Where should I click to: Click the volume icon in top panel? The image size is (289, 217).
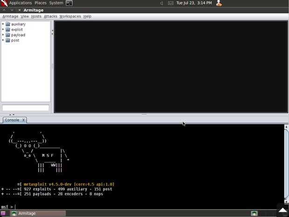[162, 3]
